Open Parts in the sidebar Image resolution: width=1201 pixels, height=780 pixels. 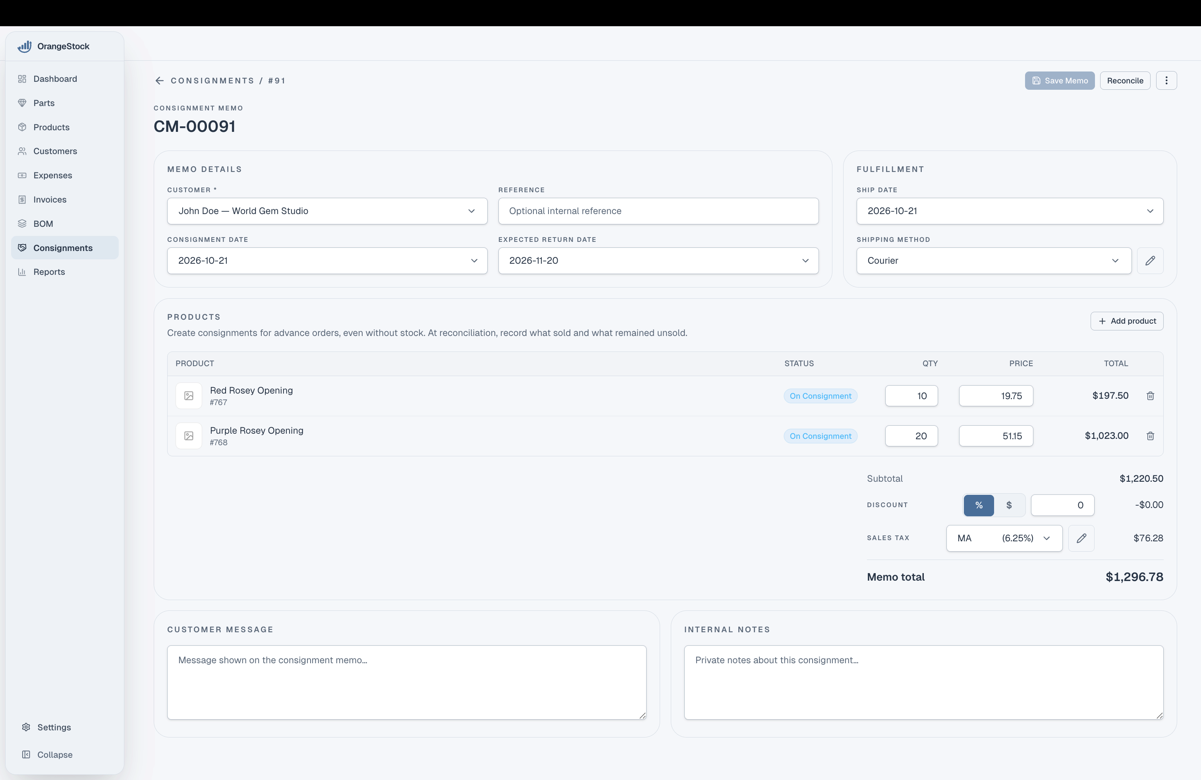click(65, 103)
